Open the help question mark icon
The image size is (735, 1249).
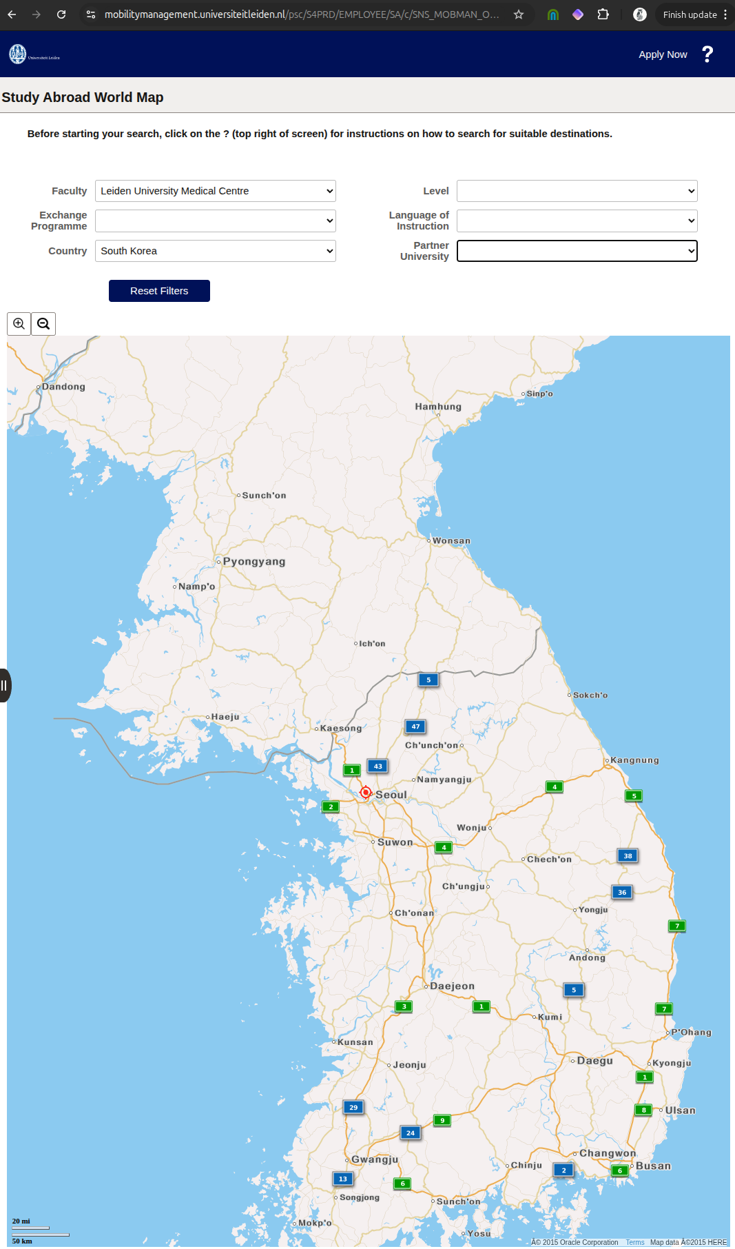tap(707, 54)
